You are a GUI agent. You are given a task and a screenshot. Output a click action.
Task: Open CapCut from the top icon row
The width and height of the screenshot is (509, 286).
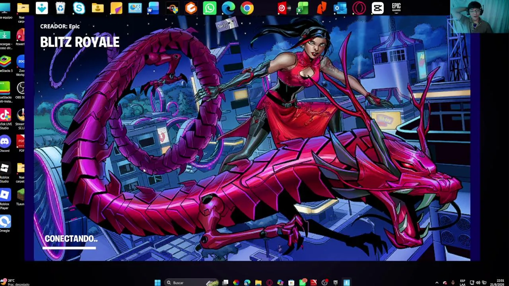[378, 8]
